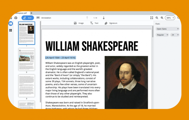189x120 pixels.
Task: Go to next page arrow
Action: pyautogui.click(x=104, y=18)
